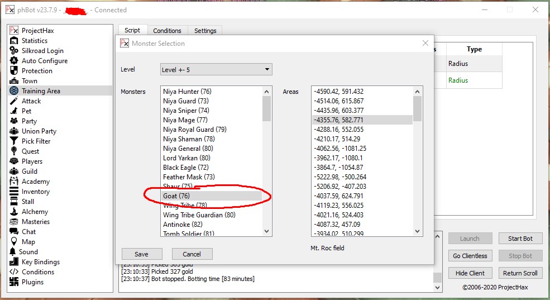
Task: Close the Monster Selection dialog
Action: pyautogui.click(x=425, y=44)
